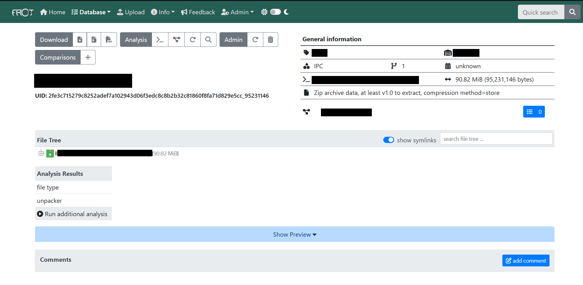Screen dimensions: 583x285
Task: Click the network graph icon below info
Action: click(x=306, y=112)
